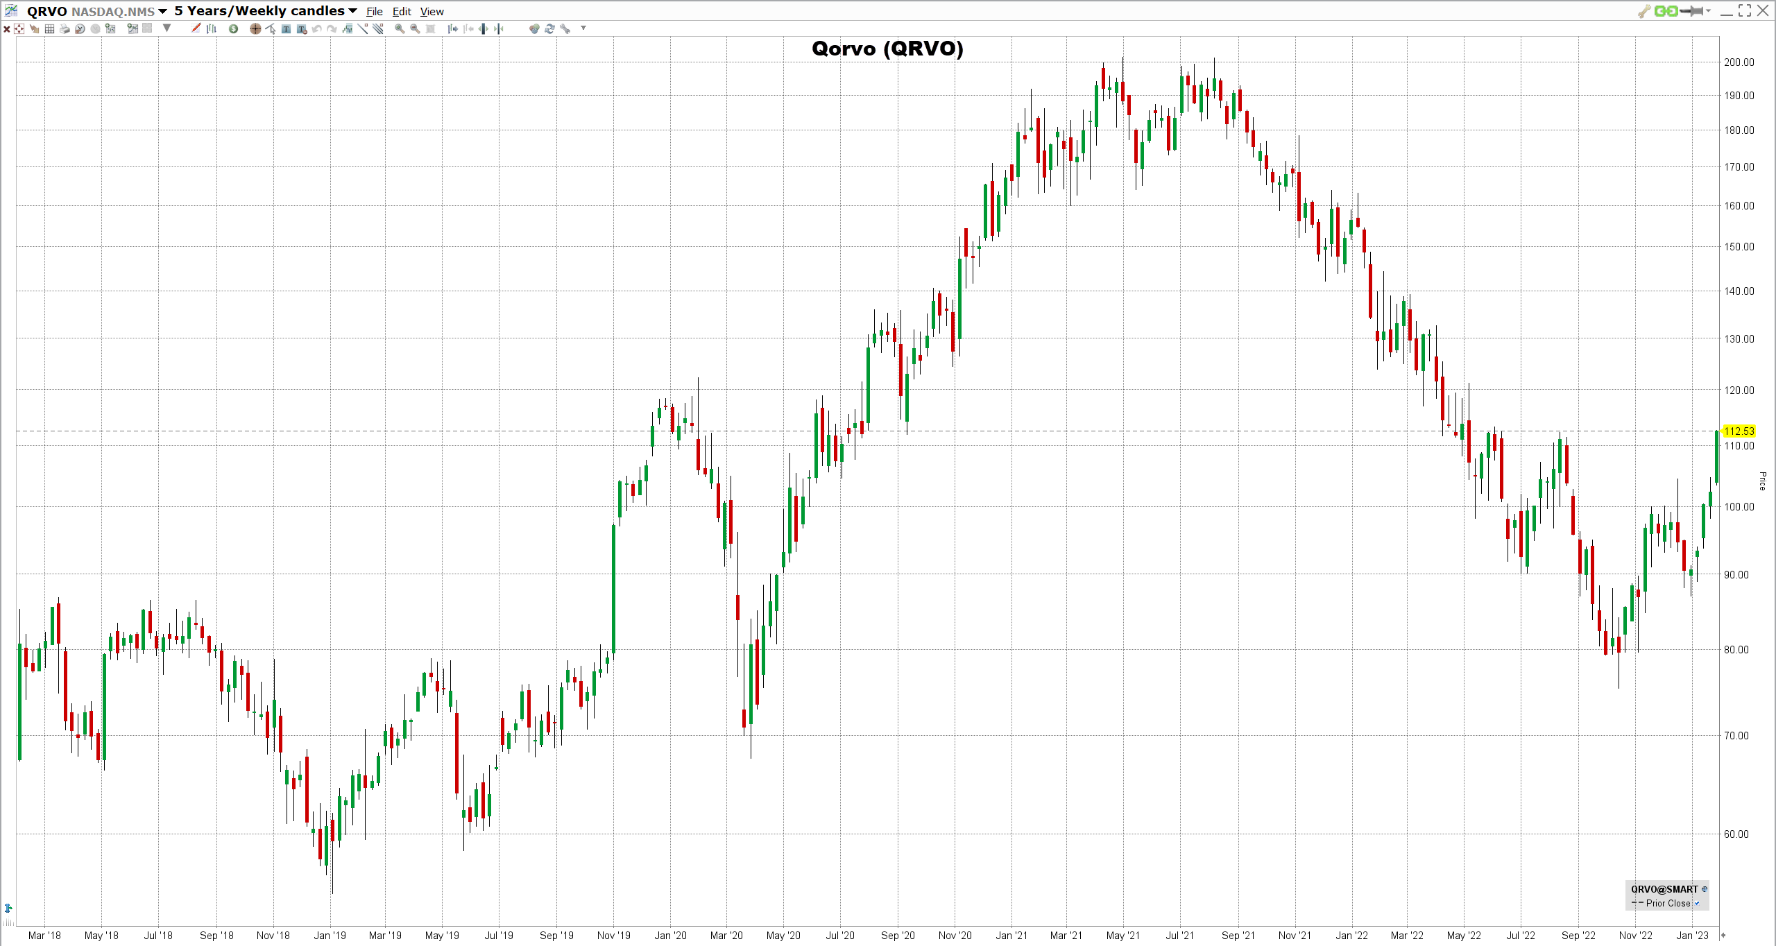Click the QRVO@SMART legend label
Viewport: 1776px width, 946px height.
coord(1664,889)
